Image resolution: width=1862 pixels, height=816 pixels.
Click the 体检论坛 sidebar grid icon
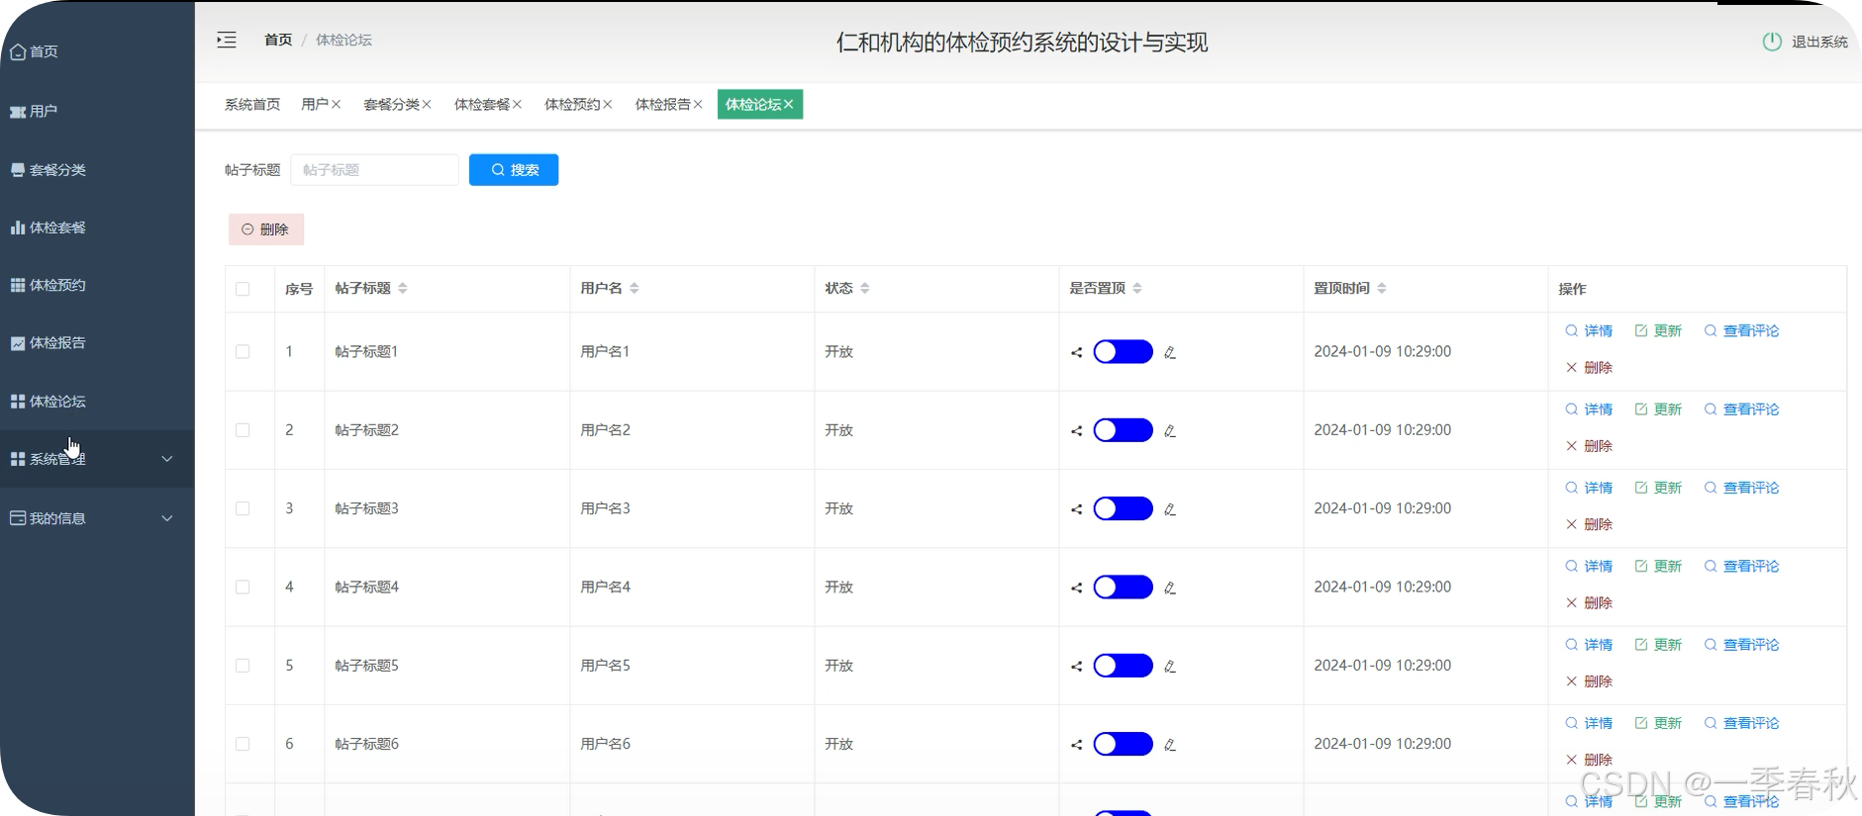tap(18, 402)
